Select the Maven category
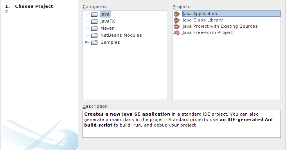The width and height of the screenshot is (286, 150). pyautogui.click(x=108, y=28)
